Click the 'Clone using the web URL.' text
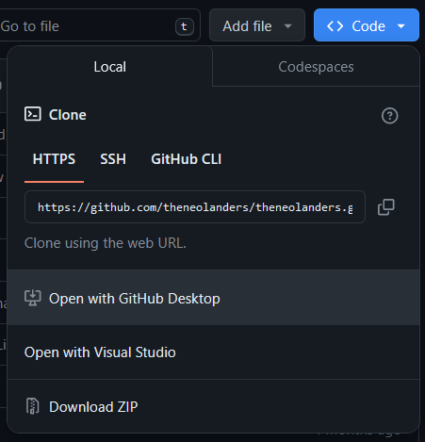 pyautogui.click(x=106, y=243)
